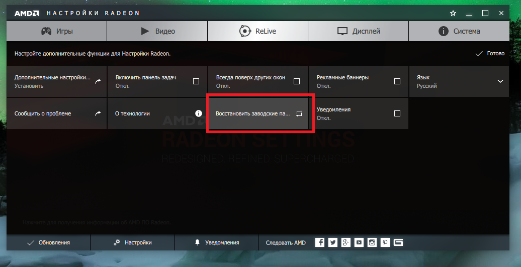Enable the Включить панель задач checkbox
Image resolution: width=521 pixels, height=267 pixels.
(x=196, y=81)
